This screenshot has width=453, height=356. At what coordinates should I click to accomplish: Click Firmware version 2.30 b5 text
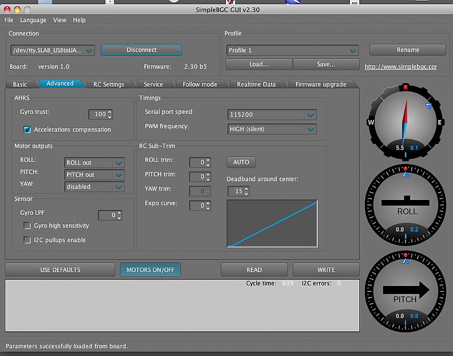(x=196, y=66)
